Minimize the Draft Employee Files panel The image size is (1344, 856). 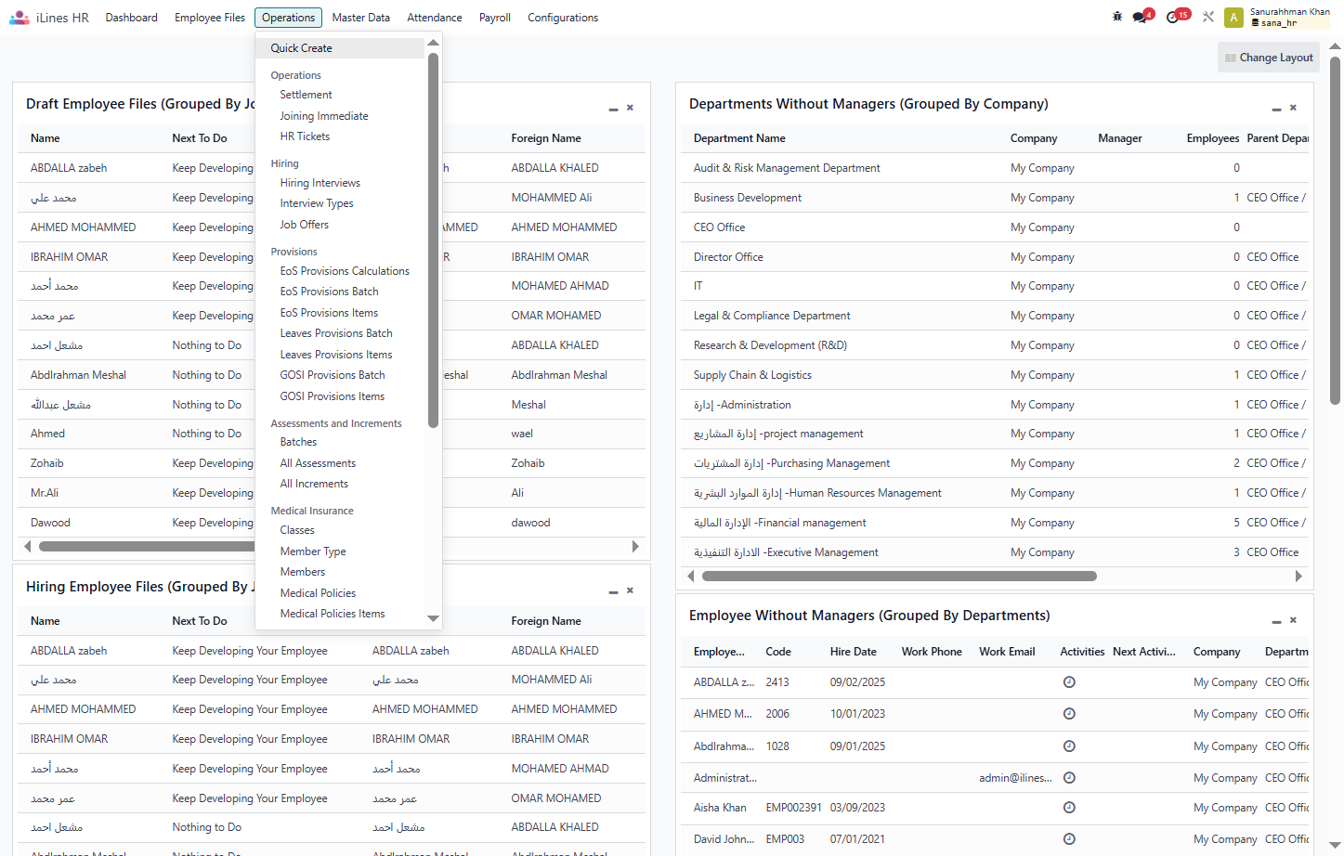(613, 109)
